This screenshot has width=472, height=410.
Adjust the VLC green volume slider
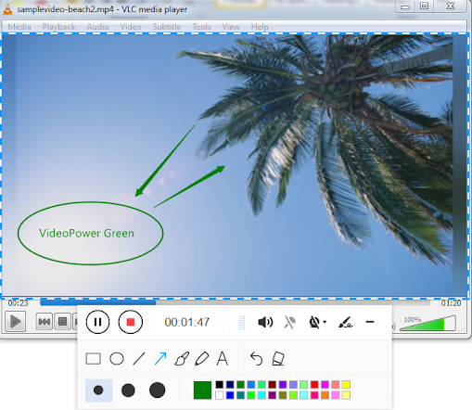click(x=427, y=324)
